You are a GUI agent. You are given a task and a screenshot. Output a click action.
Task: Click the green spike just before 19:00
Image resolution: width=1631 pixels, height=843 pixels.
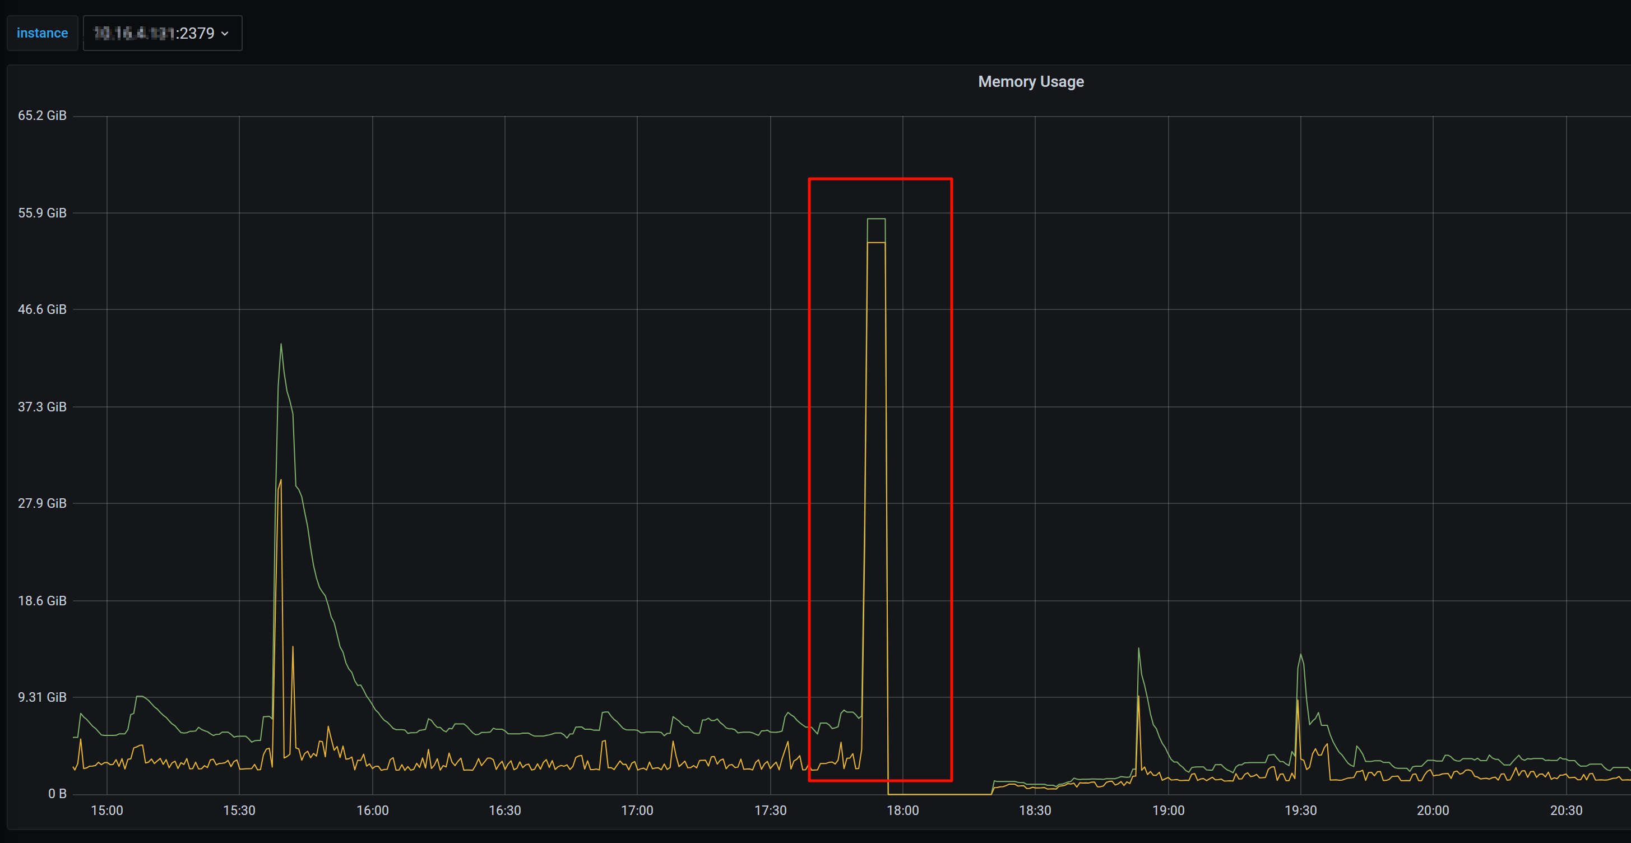1138,649
